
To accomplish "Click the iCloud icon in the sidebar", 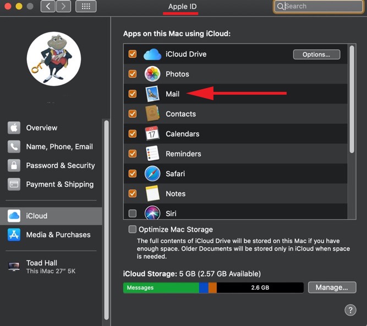I will click(x=14, y=216).
